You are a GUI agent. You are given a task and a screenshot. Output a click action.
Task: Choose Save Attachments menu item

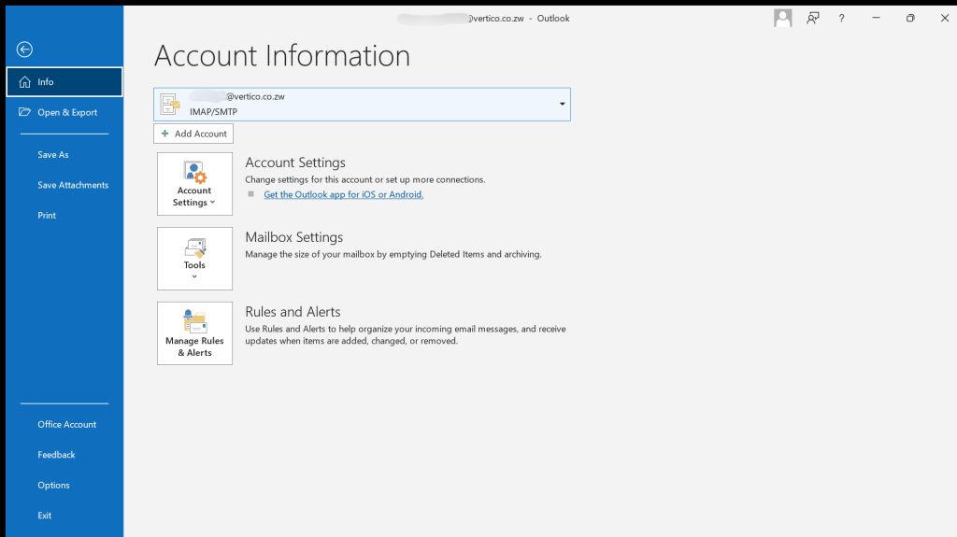pos(73,185)
